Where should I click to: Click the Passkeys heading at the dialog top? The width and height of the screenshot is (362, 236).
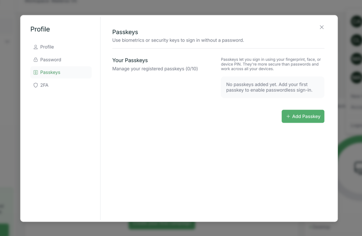coord(125,32)
